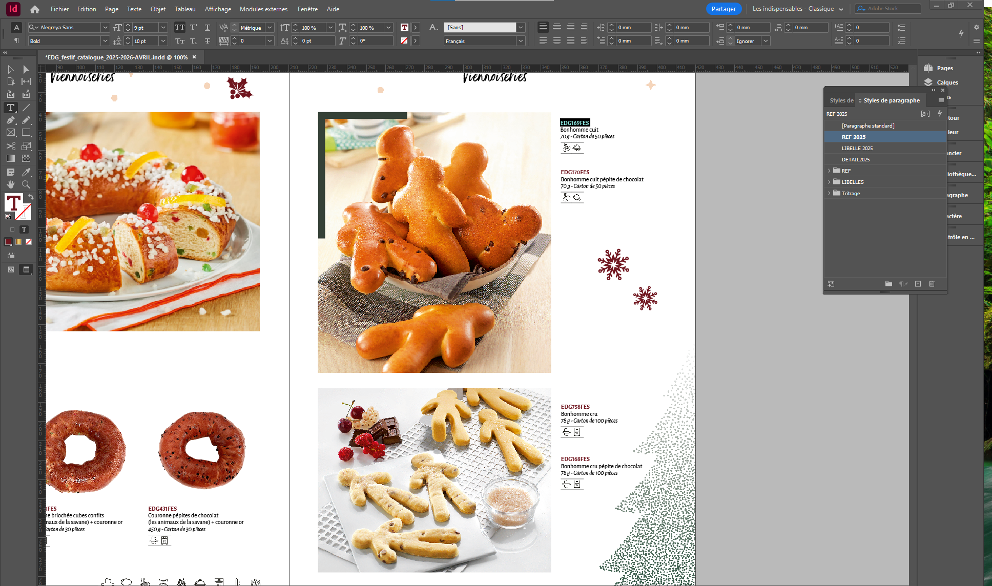Screen dimensions: 992x586
Task: Open the Objet menu
Action: (x=158, y=9)
